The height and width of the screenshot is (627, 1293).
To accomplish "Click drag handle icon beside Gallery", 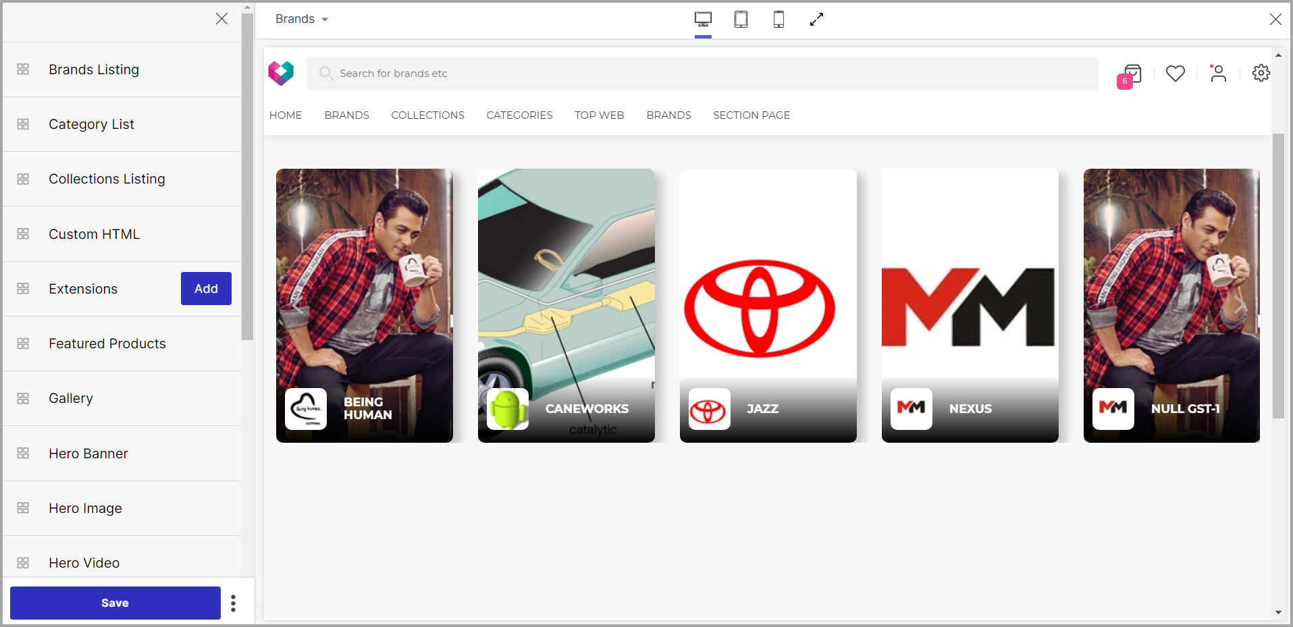I will pyautogui.click(x=23, y=398).
